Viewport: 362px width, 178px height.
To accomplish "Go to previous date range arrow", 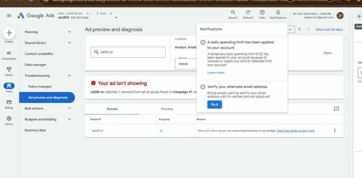I will click(300, 30).
